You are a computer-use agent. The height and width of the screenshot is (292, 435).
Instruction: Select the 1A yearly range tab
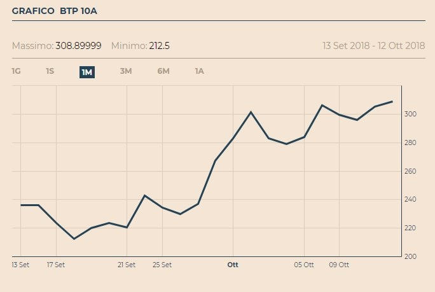[200, 71]
